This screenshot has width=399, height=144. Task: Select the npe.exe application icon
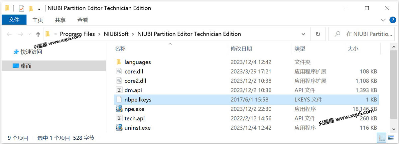[119, 109]
